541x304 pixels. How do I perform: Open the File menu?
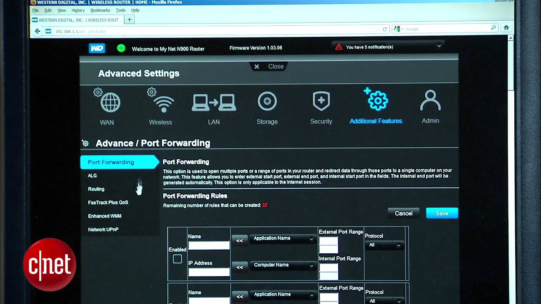[36, 10]
